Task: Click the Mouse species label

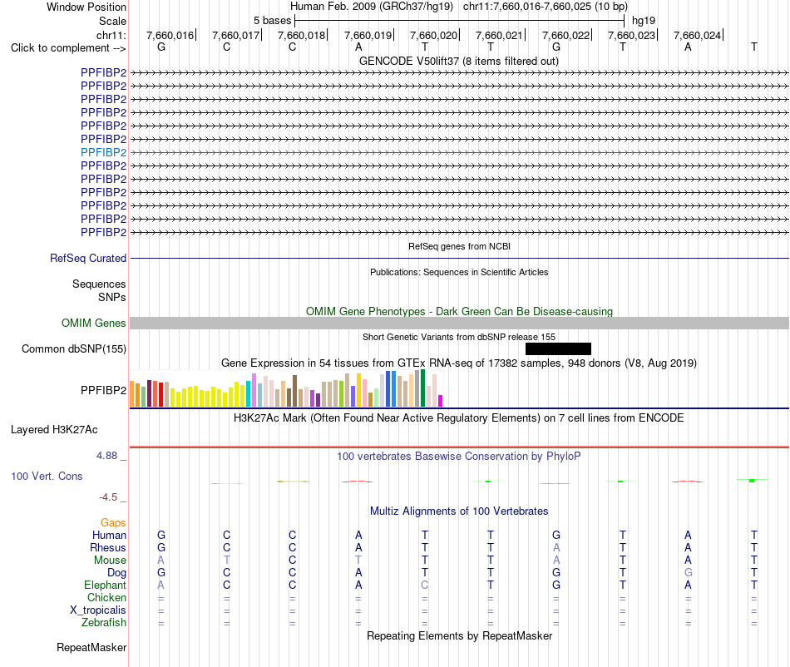Action: 110,561
